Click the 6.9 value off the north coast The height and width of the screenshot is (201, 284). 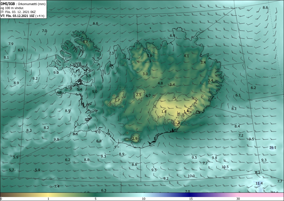click(x=172, y=36)
